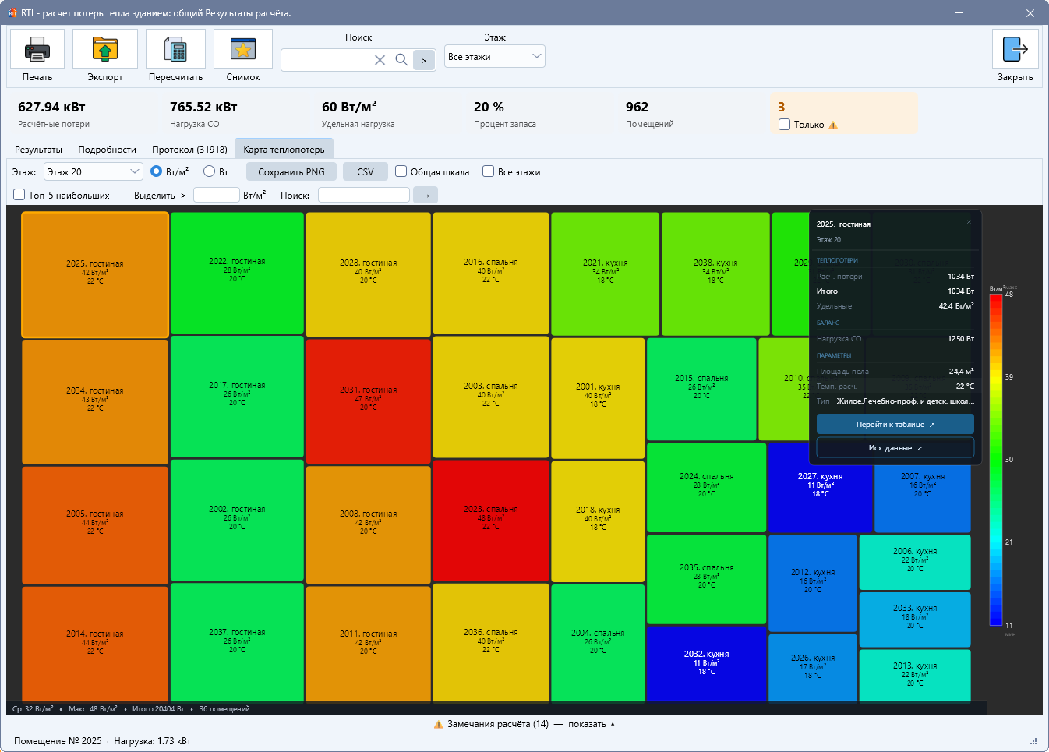Click the RTI application icon in title bar
Viewport: 1049px width, 752px height.
(x=12, y=12)
